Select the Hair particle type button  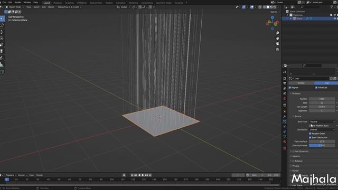pos(326,83)
